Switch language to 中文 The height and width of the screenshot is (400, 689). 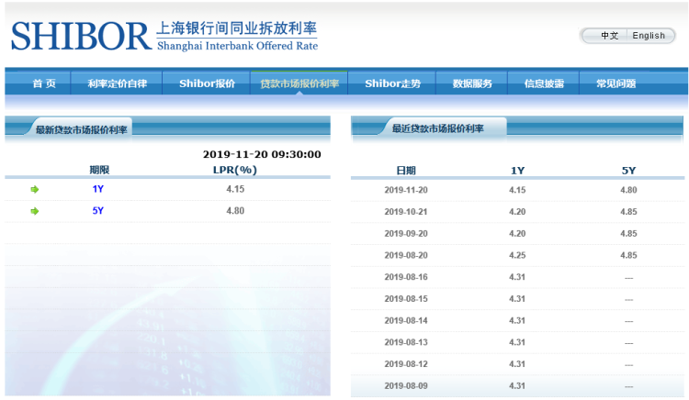(609, 36)
